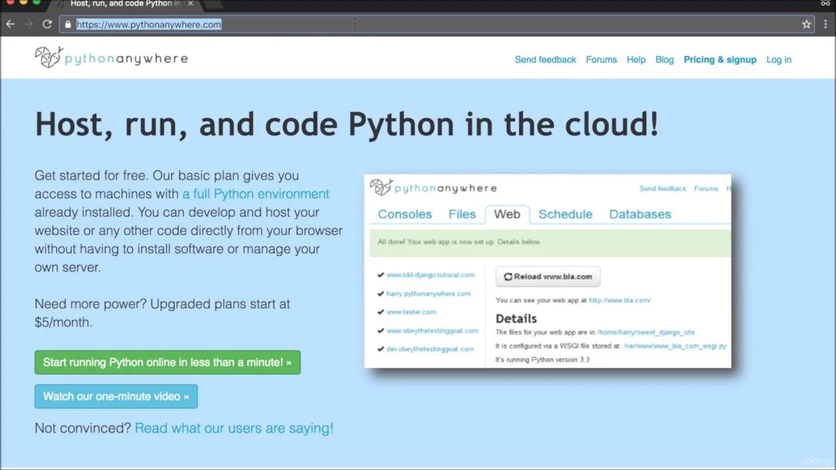Screen dimensions: 836x470
Task: Click Watch our one-minute video button
Action: coord(116,396)
